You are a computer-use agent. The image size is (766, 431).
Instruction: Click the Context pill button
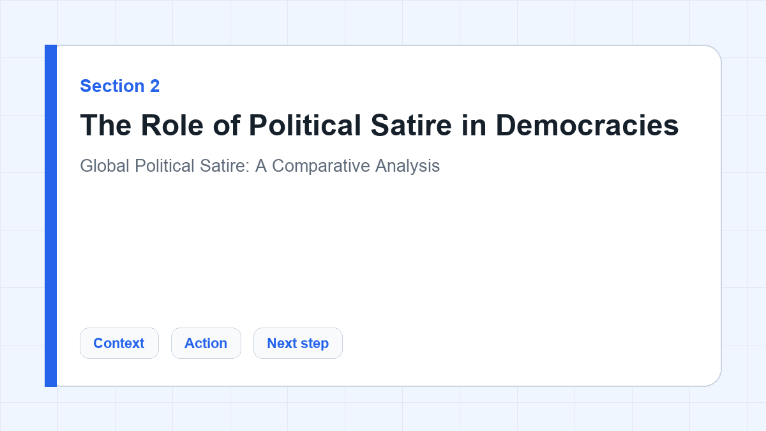[119, 343]
